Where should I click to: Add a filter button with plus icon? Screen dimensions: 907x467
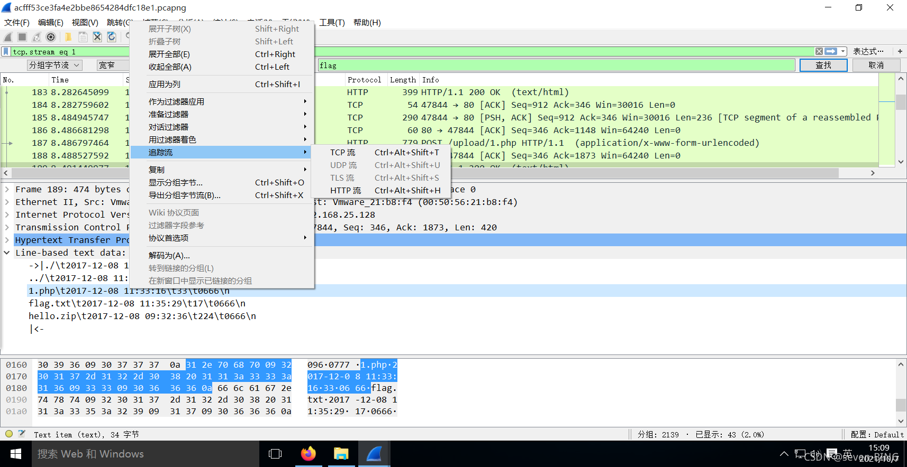(900, 51)
